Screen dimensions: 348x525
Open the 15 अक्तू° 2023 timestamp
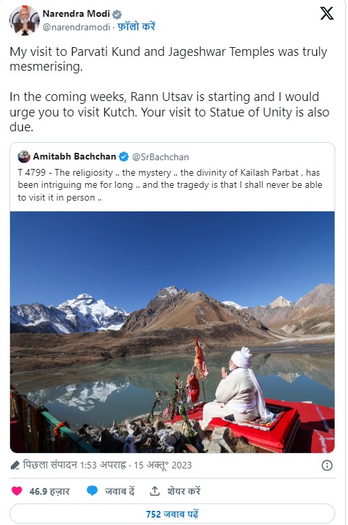(163, 465)
